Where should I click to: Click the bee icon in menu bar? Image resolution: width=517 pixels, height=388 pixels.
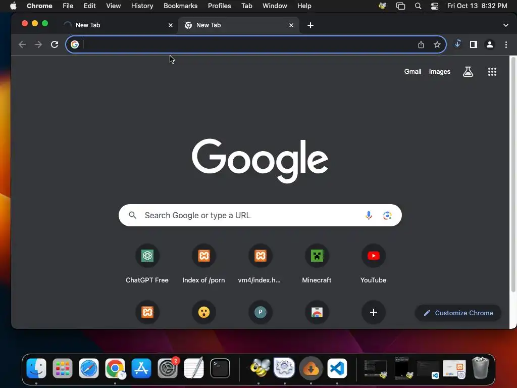pos(383,6)
